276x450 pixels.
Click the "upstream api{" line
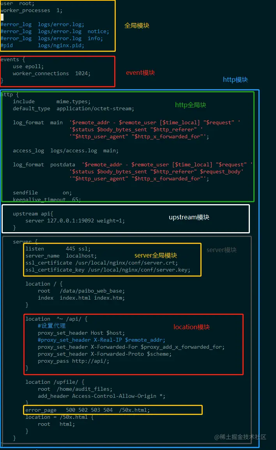coord(33,214)
